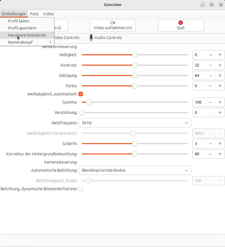Click the Quit button
The width and height of the screenshot is (225, 247).
coord(181,25)
